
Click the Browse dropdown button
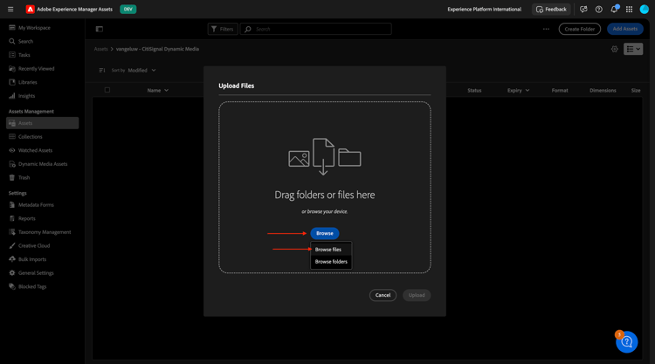[325, 233]
